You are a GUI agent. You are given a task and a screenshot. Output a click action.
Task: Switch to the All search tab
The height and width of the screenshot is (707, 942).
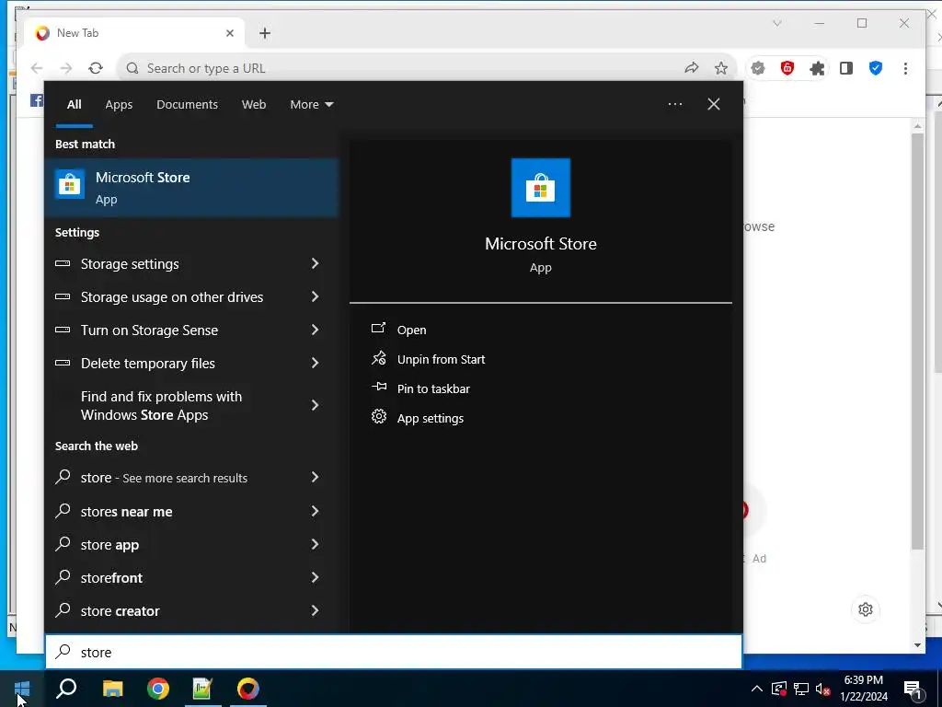pos(74,104)
